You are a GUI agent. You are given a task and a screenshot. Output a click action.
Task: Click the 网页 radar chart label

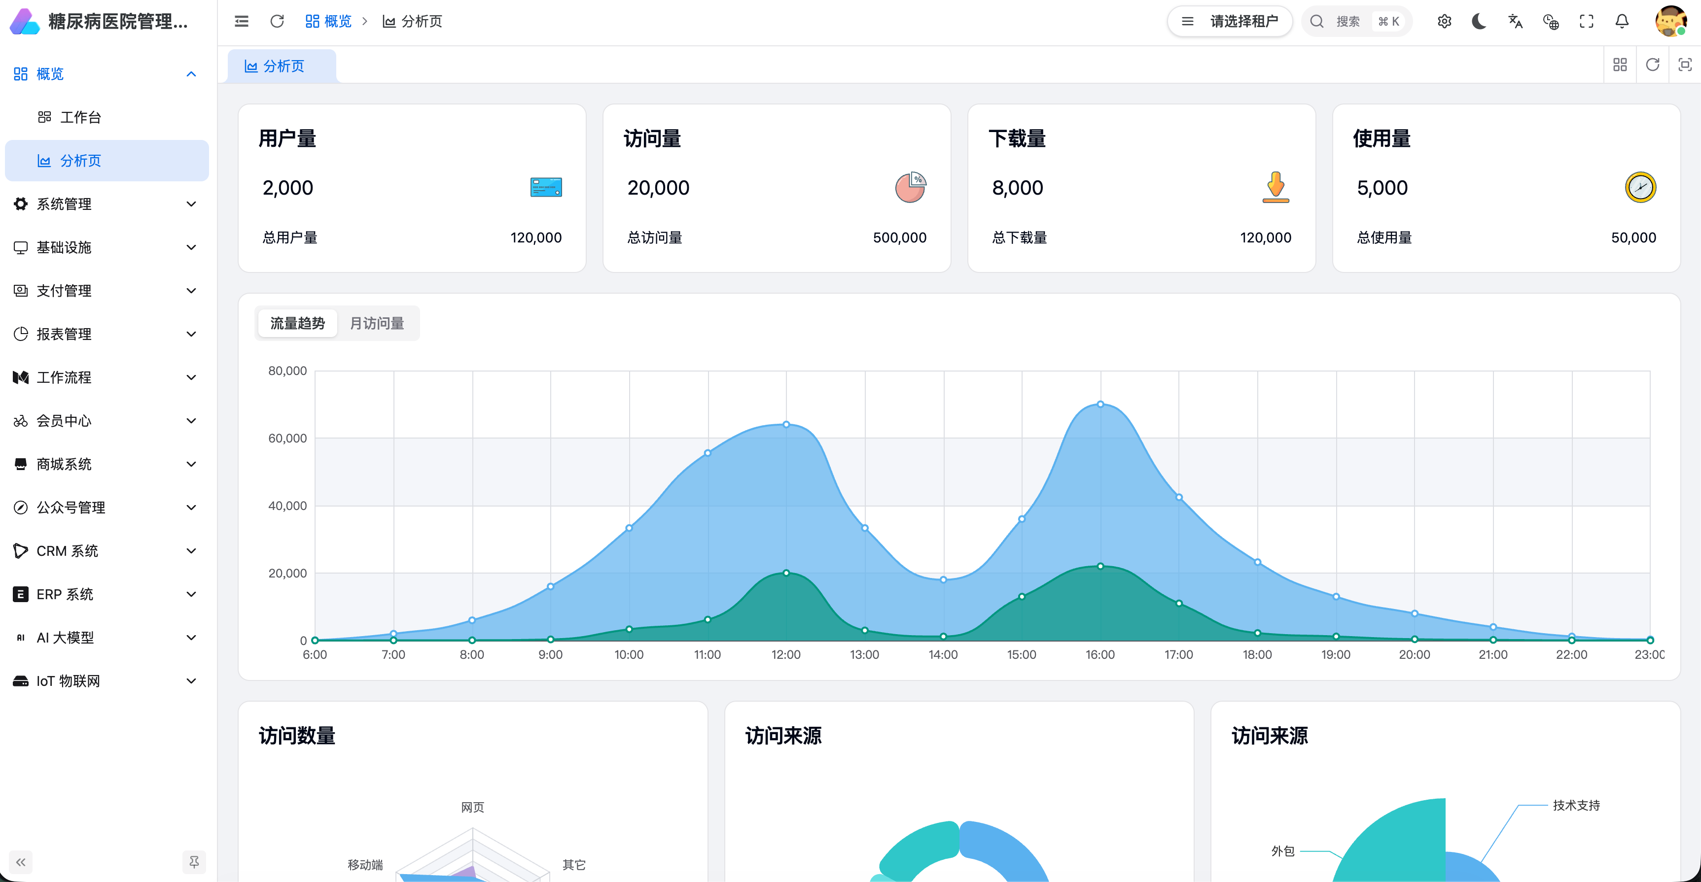pos(472,808)
